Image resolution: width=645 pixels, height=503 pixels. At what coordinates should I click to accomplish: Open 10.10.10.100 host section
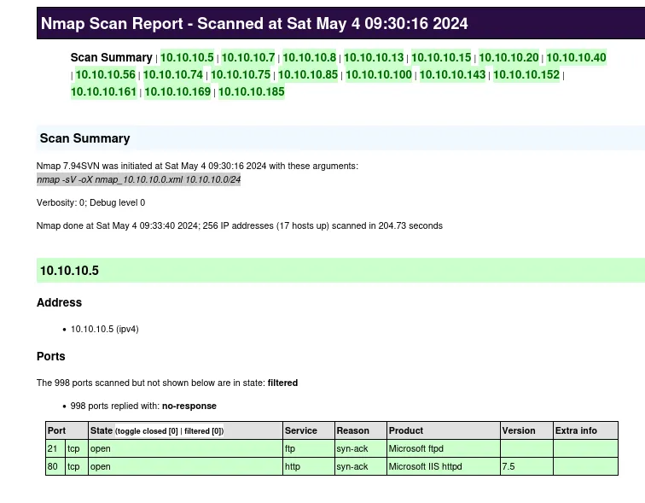(x=378, y=75)
